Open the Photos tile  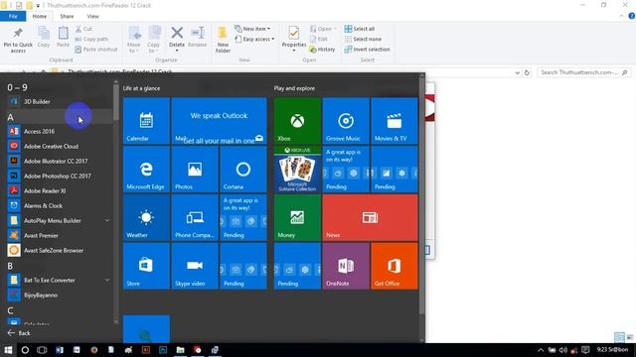[195, 170]
